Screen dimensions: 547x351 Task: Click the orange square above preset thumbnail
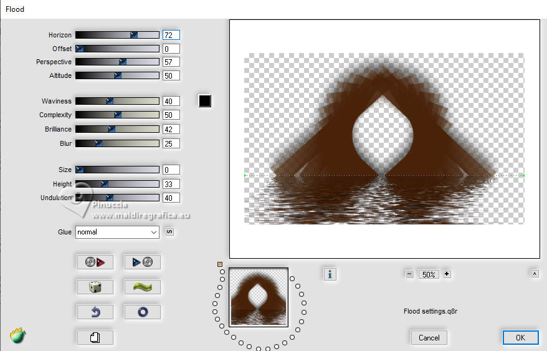[x=220, y=264]
